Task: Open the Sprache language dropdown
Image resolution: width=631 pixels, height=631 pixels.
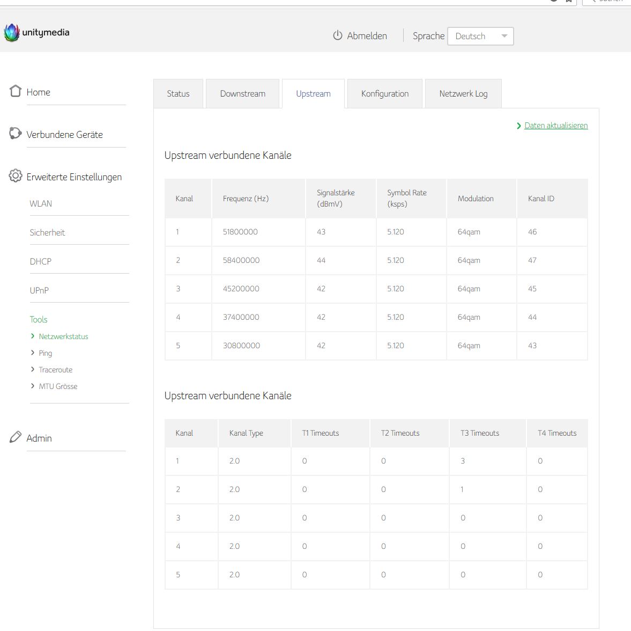Action: pos(480,36)
